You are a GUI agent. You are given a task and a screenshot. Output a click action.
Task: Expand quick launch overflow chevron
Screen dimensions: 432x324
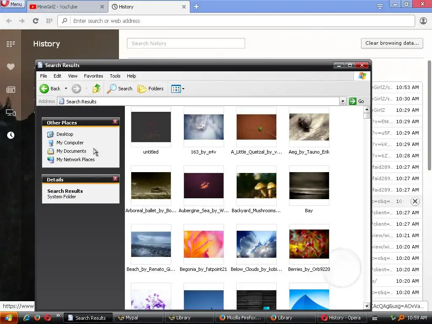pyautogui.click(x=58, y=316)
